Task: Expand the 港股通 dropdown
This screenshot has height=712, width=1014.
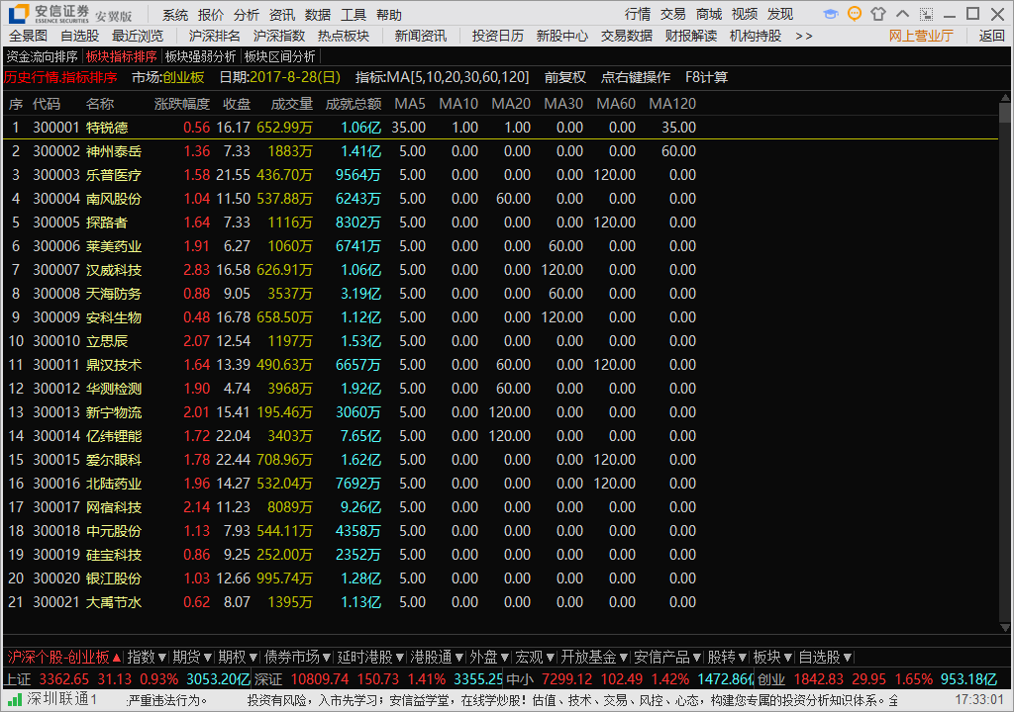Action: [x=437, y=657]
